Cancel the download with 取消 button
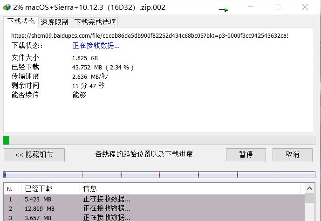The width and height of the screenshot is (321, 221). pos(292,155)
